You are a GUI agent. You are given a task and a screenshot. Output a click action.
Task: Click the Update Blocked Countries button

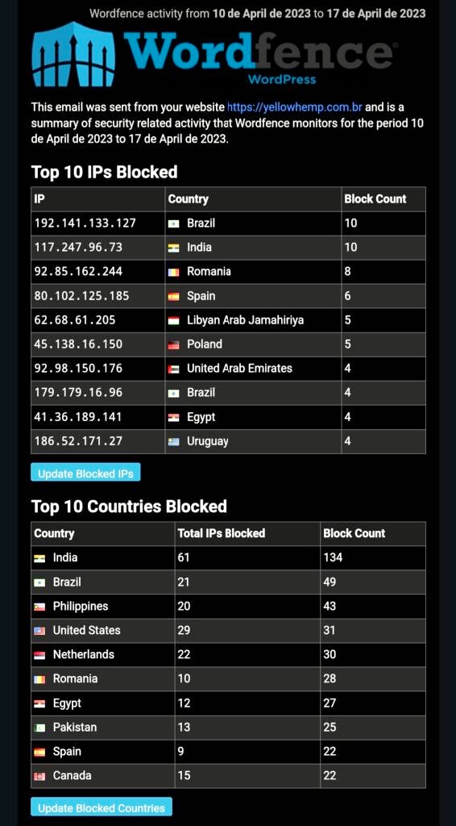click(x=102, y=807)
